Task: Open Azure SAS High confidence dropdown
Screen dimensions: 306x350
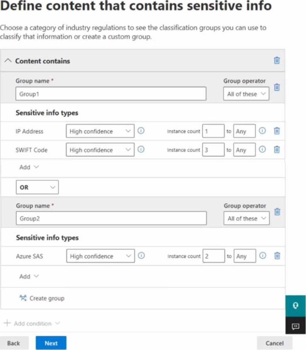Action: tap(100, 256)
